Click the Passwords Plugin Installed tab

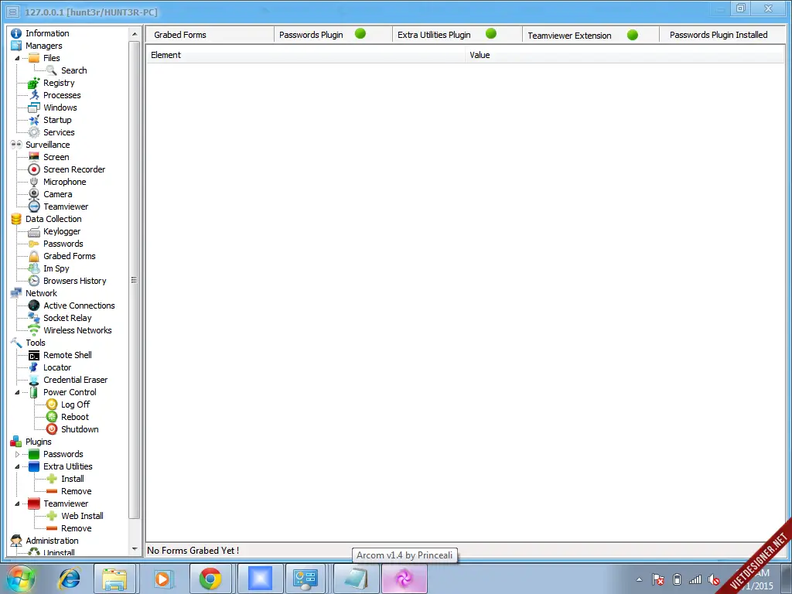tap(719, 35)
